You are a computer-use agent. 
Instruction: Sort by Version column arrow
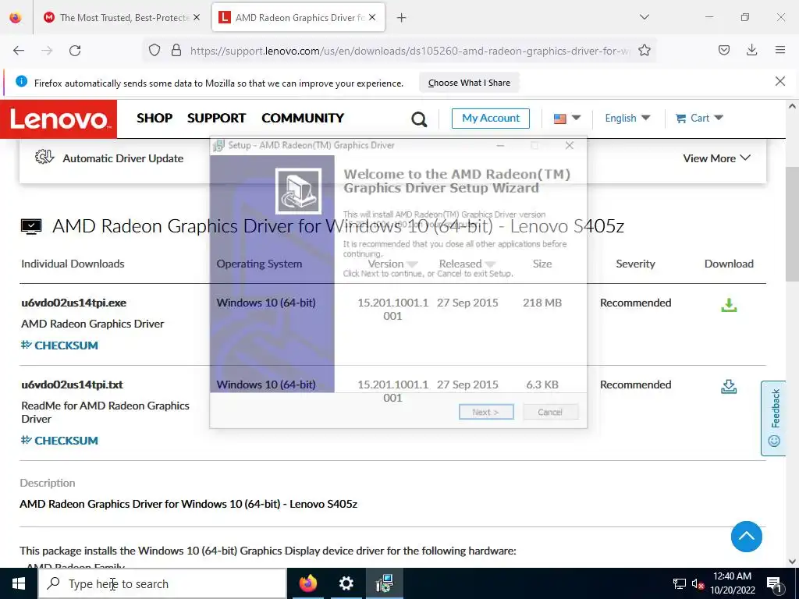click(412, 264)
